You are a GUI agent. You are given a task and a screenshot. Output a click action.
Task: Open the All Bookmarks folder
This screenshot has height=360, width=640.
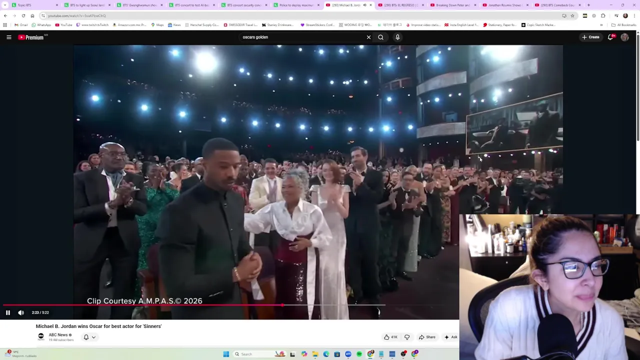(x=623, y=25)
